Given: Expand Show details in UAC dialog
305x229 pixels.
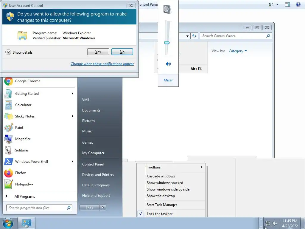Looking at the screenshot, I should point(19,52).
